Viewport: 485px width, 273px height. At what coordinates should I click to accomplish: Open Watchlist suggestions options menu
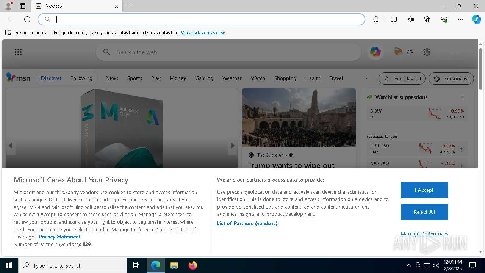click(462, 97)
